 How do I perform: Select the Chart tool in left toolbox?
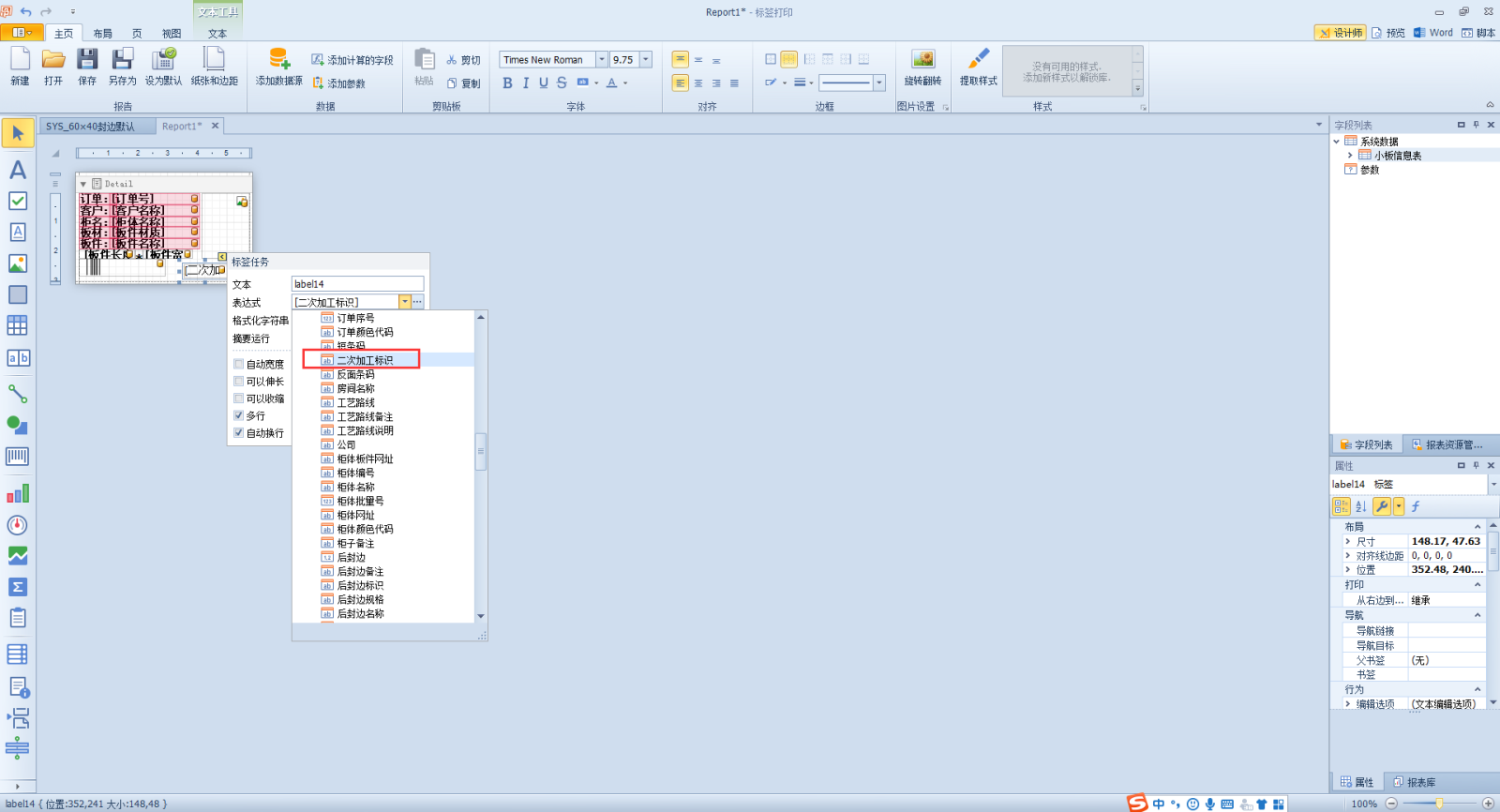click(17, 494)
